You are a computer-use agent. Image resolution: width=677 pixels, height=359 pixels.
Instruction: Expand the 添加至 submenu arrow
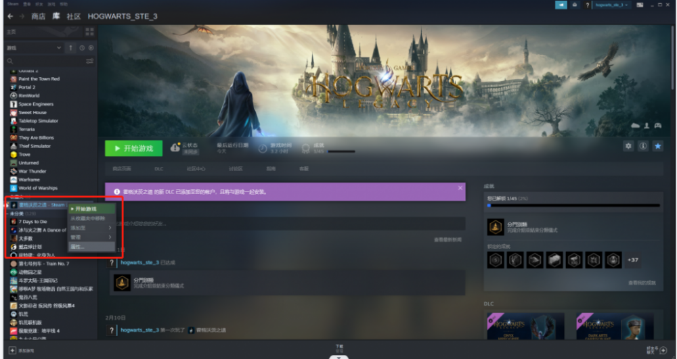110,228
